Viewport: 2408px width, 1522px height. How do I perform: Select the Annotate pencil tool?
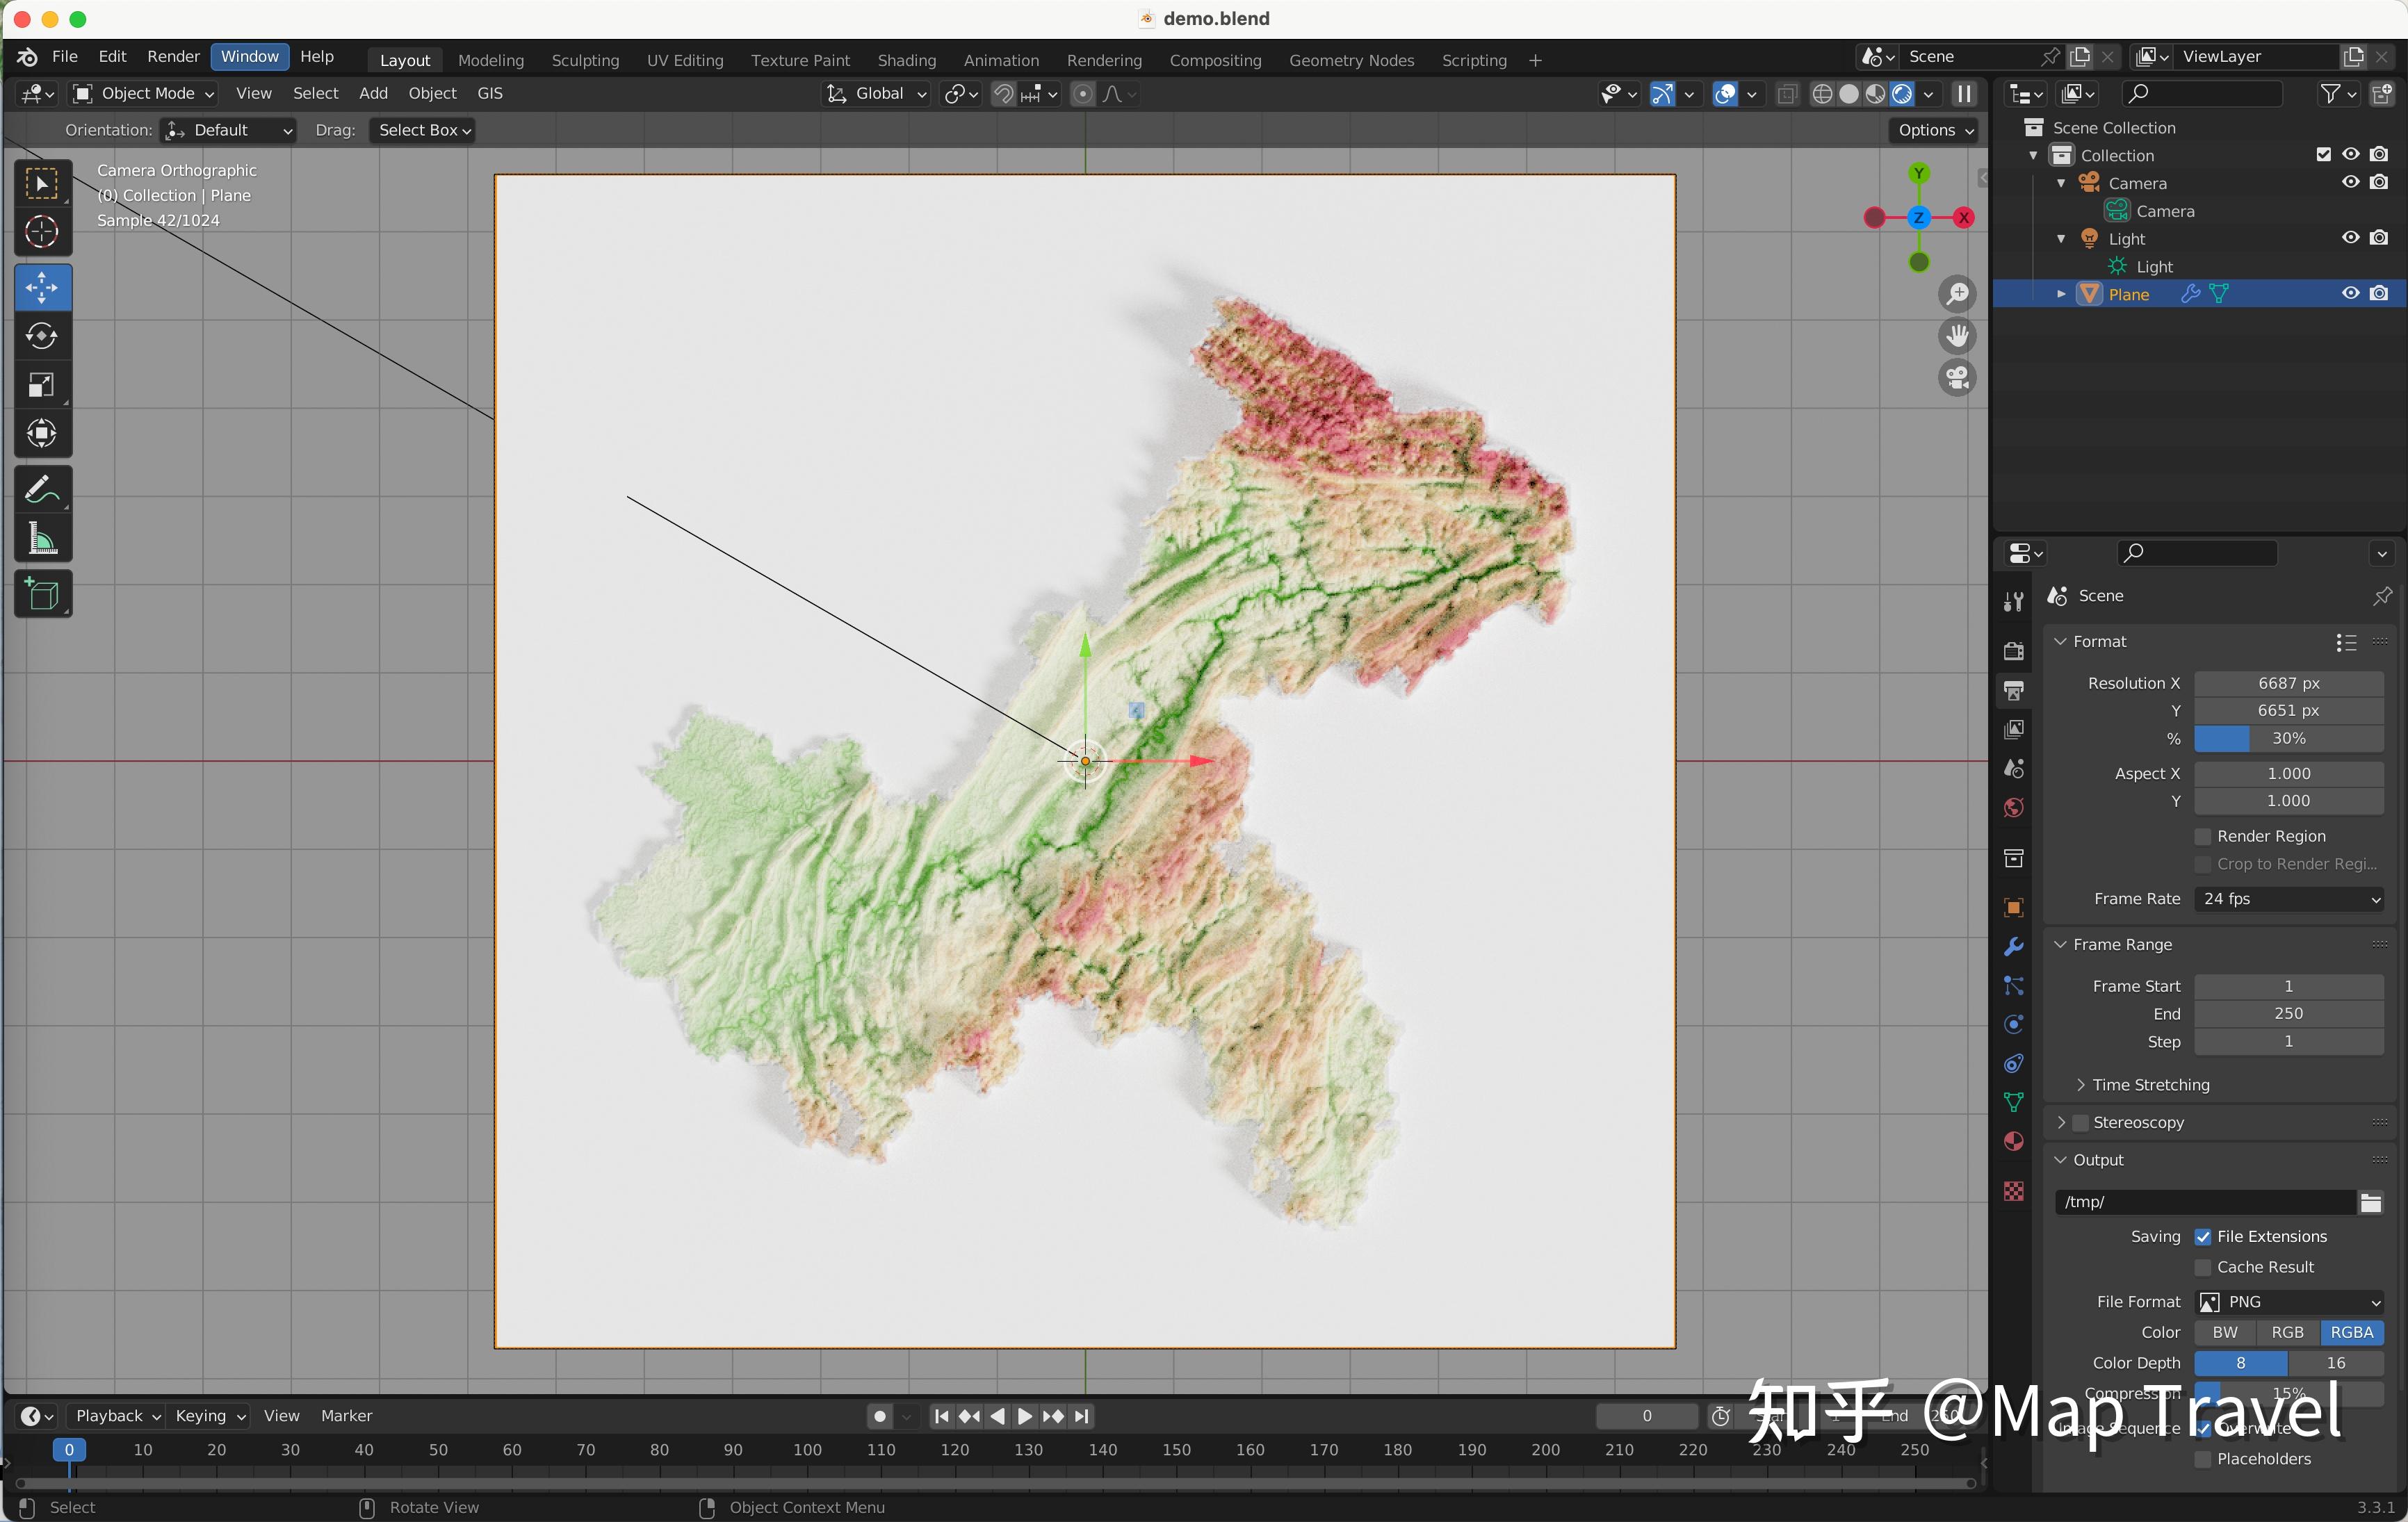[42, 490]
